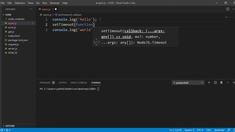Open the Selection menu
This screenshot has height=132, width=235.
[20, 3]
